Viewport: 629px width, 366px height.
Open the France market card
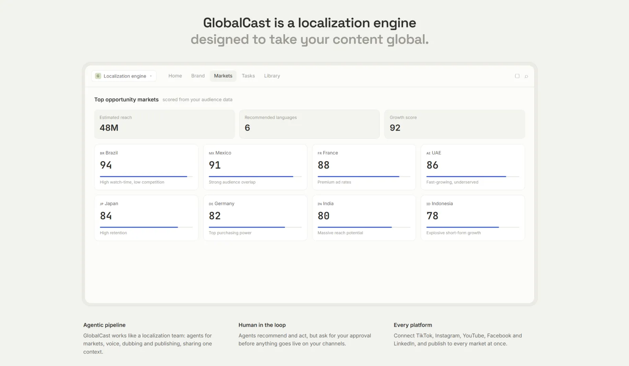[x=364, y=167]
